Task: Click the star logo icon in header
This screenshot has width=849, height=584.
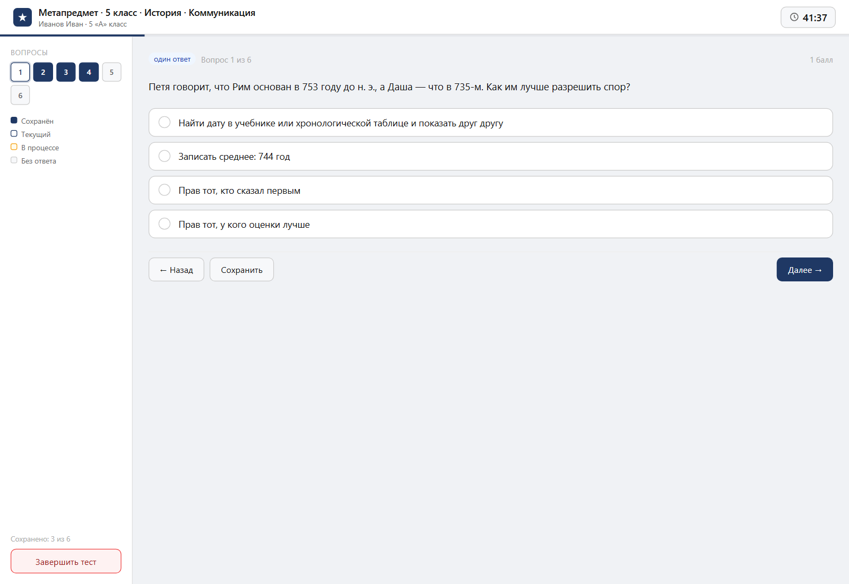Action: click(x=22, y=18)
